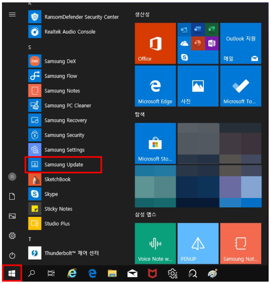Open the PENUP tile
The image size is (271, 284).
coord(198,243)
